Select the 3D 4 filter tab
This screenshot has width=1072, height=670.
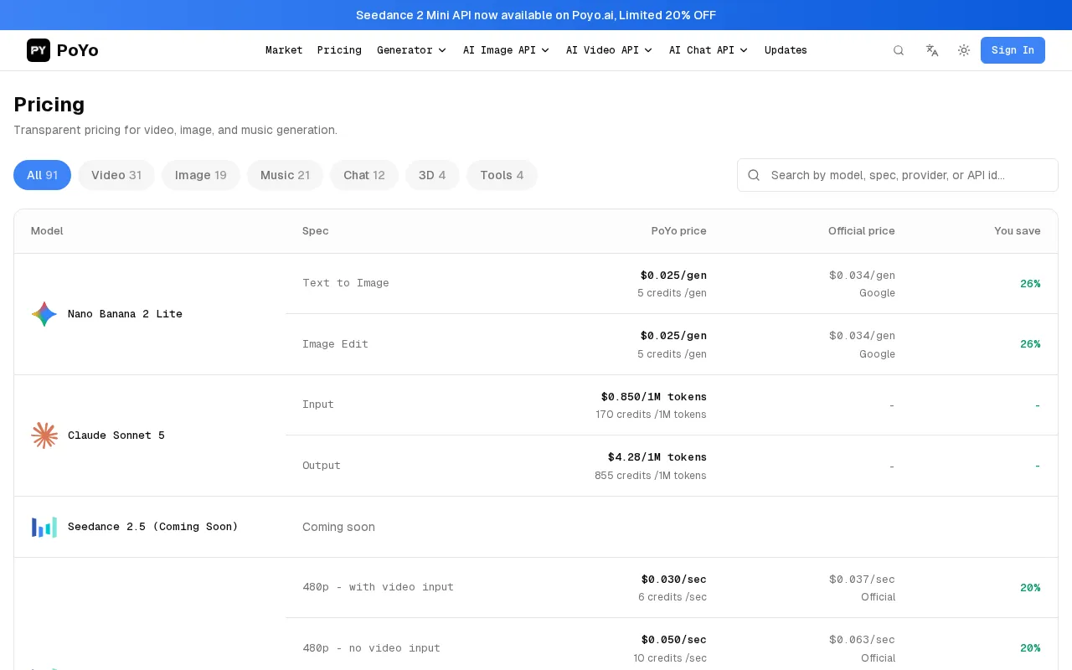pyautogui.click(x=432, y=175)
